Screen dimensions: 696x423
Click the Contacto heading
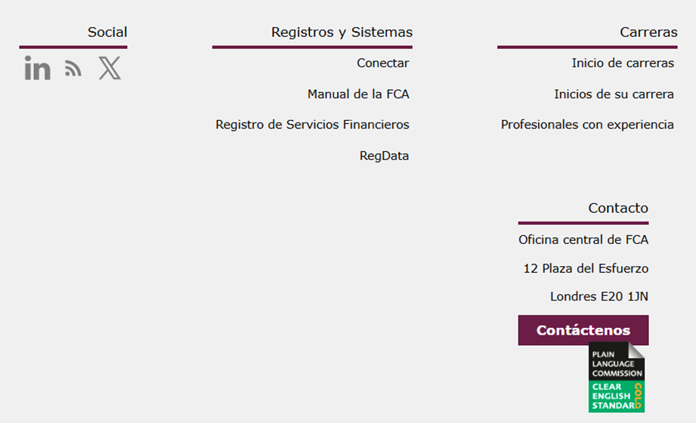click(x=618, y=208)
